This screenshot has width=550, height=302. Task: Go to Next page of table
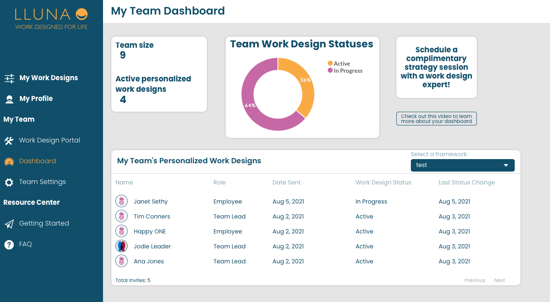499,280
